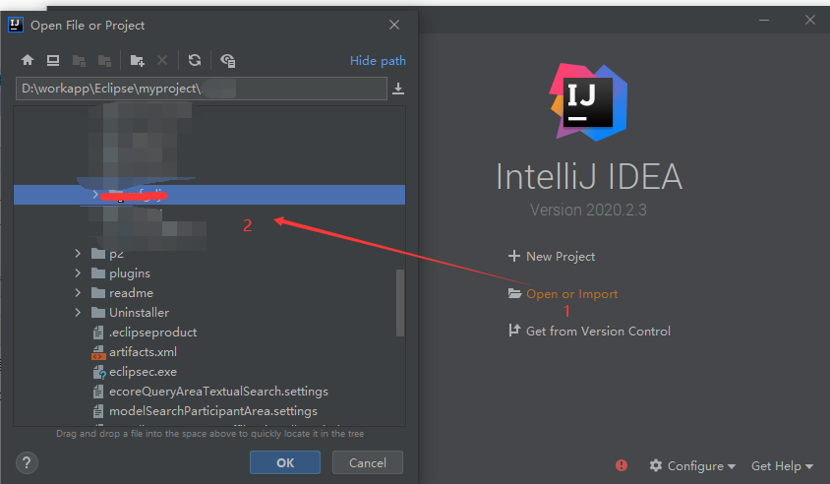Refresh the file tree
830x484 pixels.
pos(195,60)
